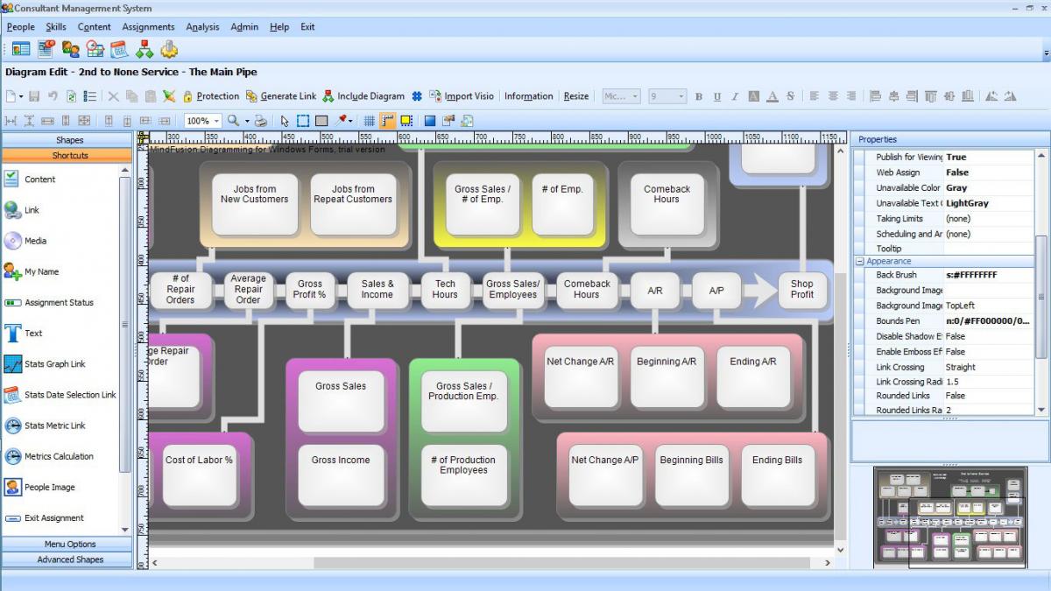Click the Back Brush color value
1051x591 pixels.
click(988, 275)
